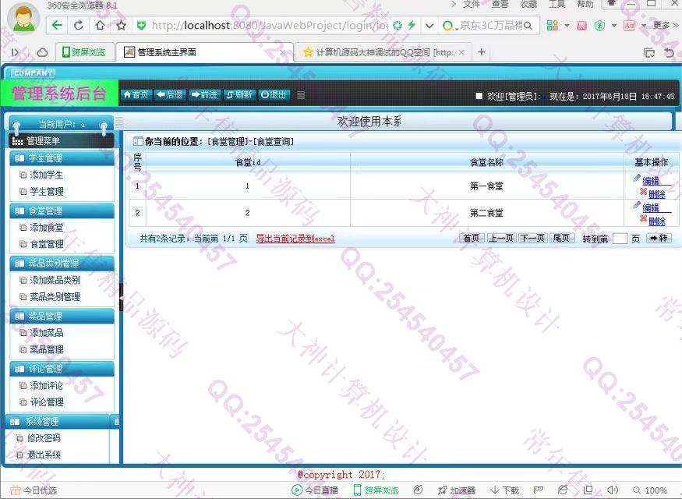
Task: Collapse the 菜品类别管理 menu section
Action: coord(62,264)
